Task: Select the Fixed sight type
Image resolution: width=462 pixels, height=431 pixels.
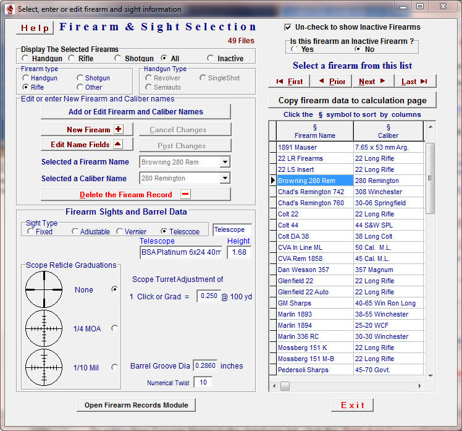Action: (30, 231)
